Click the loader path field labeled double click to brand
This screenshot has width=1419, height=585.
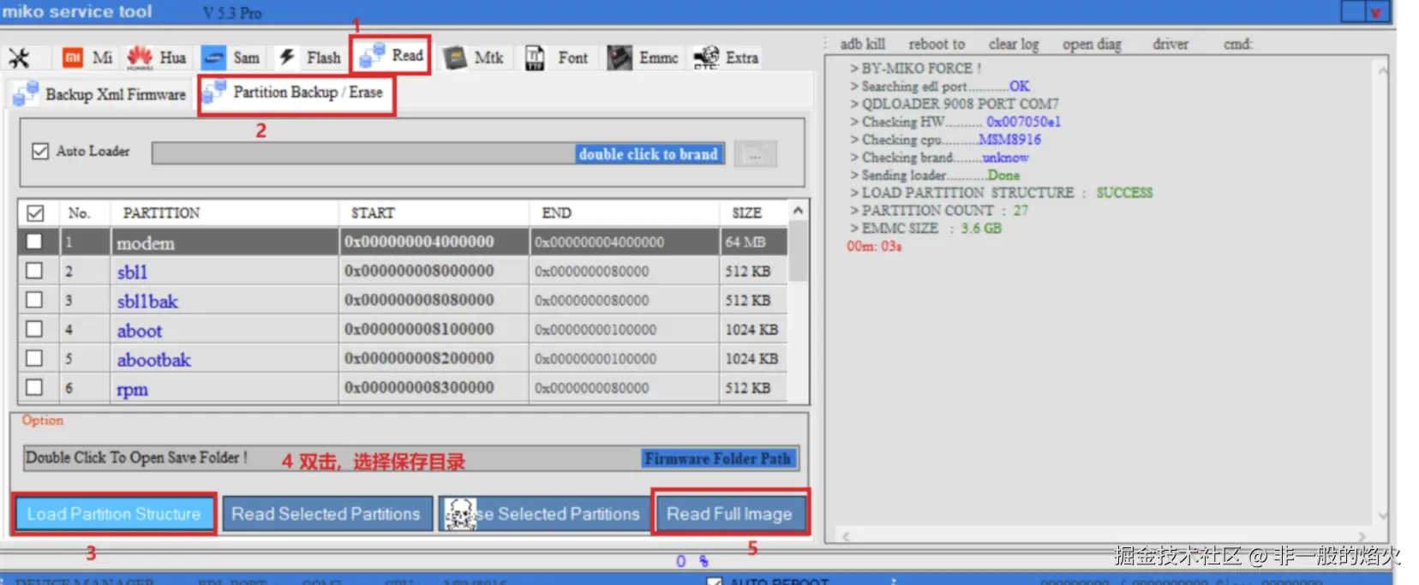(x=438, y=154)
